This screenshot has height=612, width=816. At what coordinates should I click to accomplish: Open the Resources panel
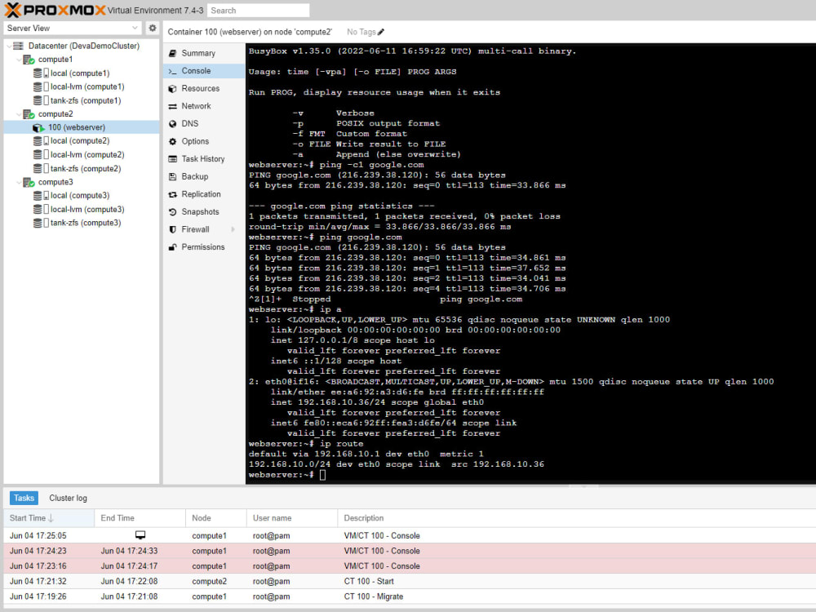point(199,88)
